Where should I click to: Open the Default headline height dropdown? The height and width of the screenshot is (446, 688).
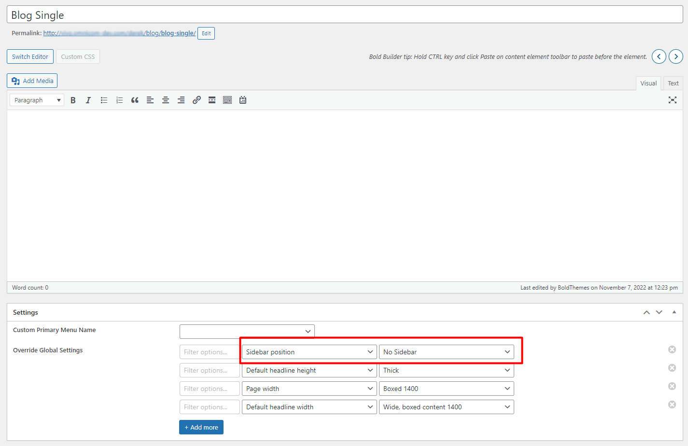click(x=309, y=370)
